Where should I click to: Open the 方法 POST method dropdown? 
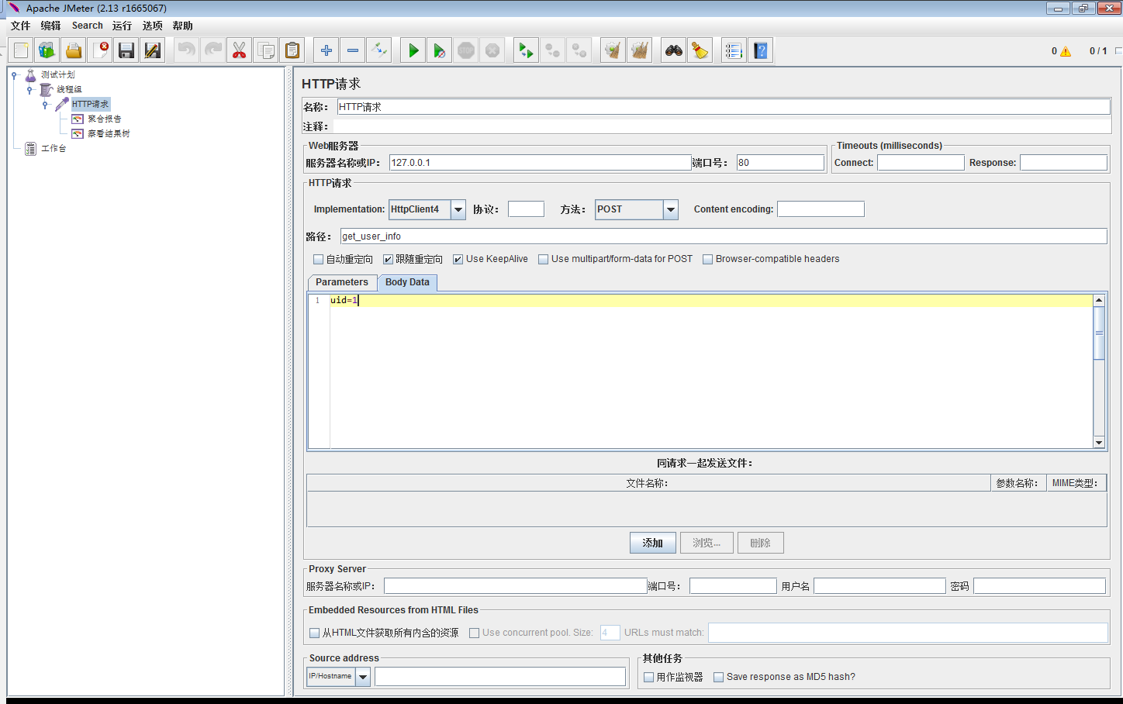coord(671,209)
